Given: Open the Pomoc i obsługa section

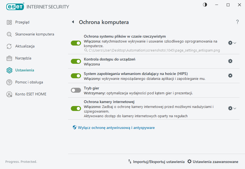Looking at the screenshot, I should tap(9, 82).
